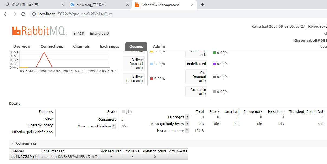
Task: Click the Prefetch count column header
Action: pyautogui.click(x=155, y=151)
